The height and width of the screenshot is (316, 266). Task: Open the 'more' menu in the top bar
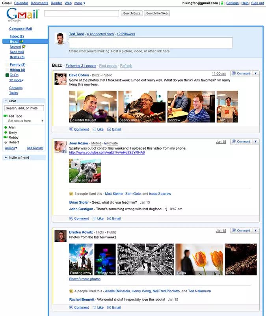tap(80, 3)
